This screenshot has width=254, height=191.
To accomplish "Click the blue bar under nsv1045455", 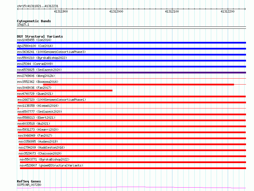I will click(x=131, y=43).
